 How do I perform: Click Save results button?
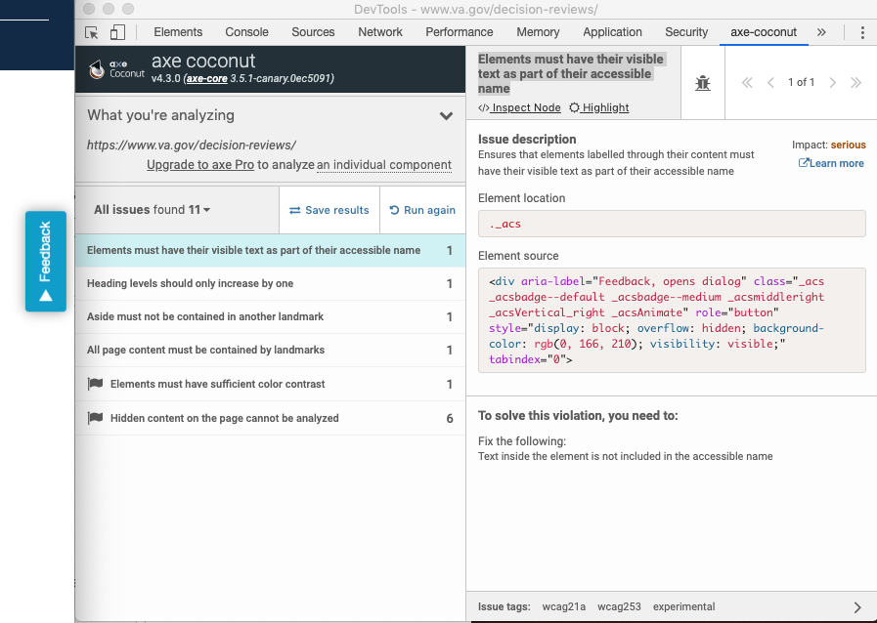click(329, 210)
